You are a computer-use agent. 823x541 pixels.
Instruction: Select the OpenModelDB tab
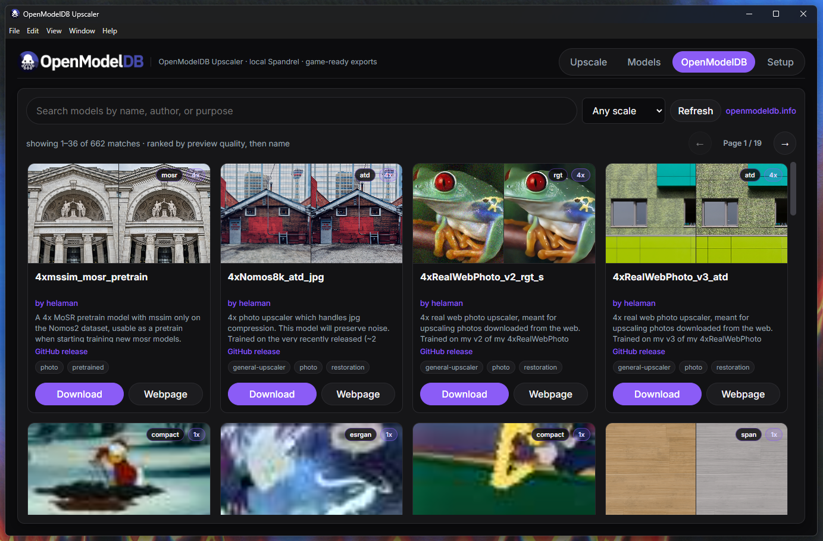coord(714,62)
